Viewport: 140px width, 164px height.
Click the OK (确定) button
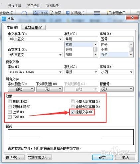click(102, 157)
